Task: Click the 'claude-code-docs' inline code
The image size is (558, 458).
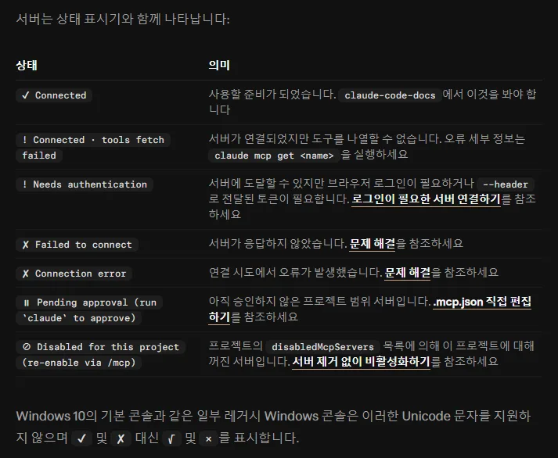Action: coord(390,95)
